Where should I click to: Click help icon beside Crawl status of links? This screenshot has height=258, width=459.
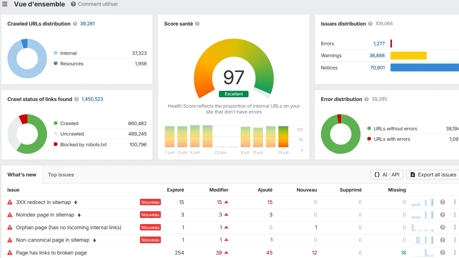click(76, 99)
